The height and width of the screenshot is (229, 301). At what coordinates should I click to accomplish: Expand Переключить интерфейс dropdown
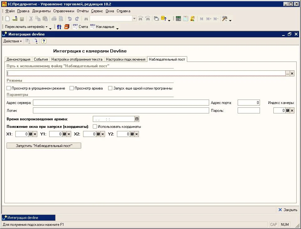tap(26, 27)
